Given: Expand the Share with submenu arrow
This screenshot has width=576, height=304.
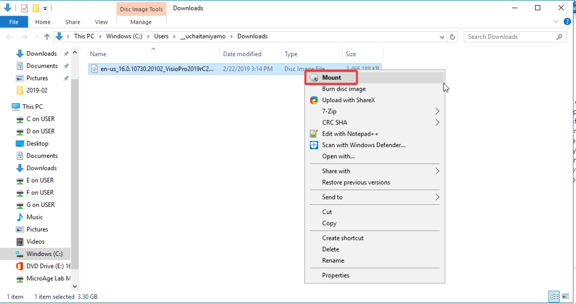Looking at the screenshot, I should (437, 171).
